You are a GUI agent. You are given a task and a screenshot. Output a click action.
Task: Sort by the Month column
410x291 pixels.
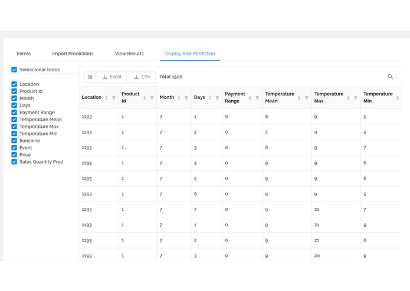[179, 98]
